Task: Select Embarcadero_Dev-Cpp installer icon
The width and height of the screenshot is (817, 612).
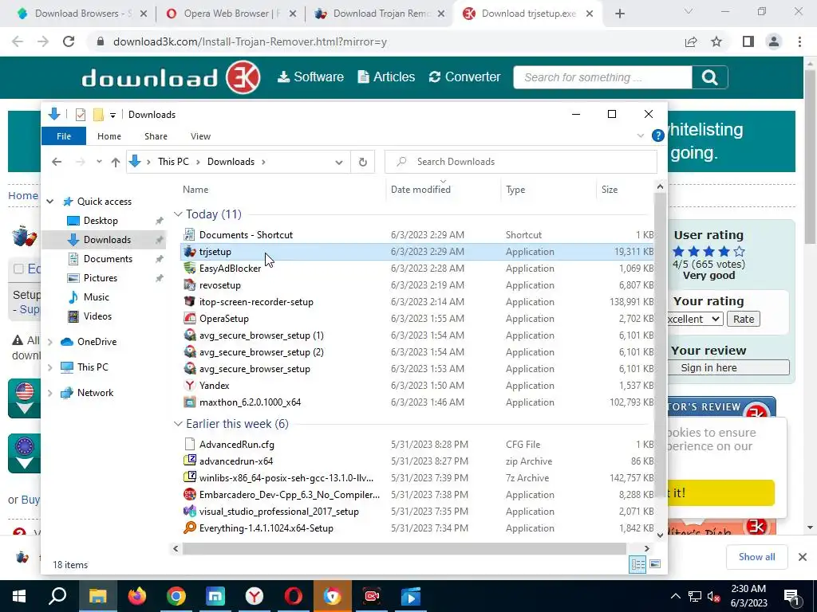Action: pos(190,494)
